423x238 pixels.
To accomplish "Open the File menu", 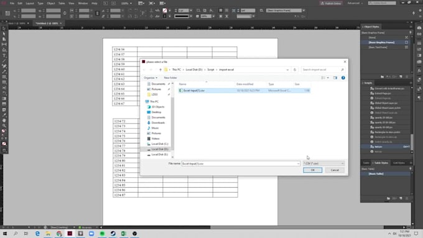I will point(12,3).
